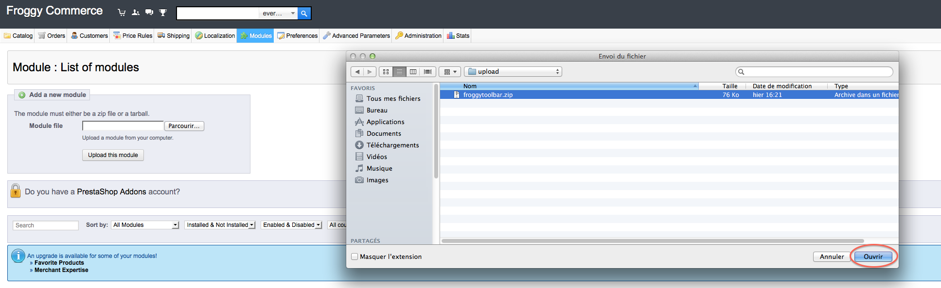Image resolution: width=941 pixels, height=288 pixels.
Task: Click the horizontal scrollbar in file list
Action: [x=652, y=241]
